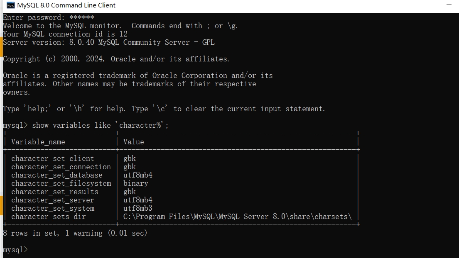Click the character_sets_dir variable name

coord(49,217)
